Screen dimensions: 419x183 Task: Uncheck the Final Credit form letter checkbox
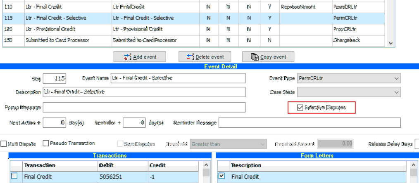point(221,176)
